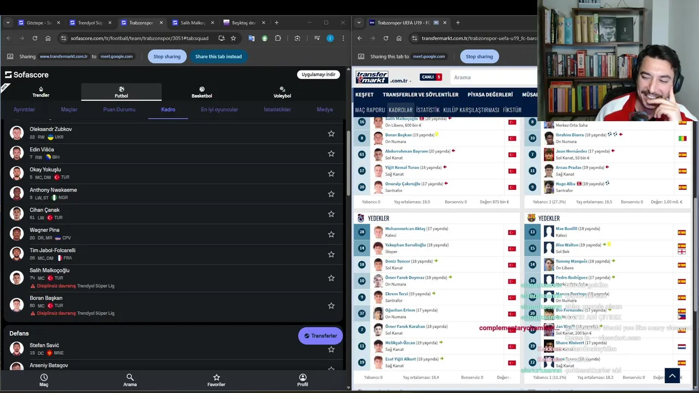Stop sharing in left browser
Viewport: 699px width, 393px height.
click(167, 56)
